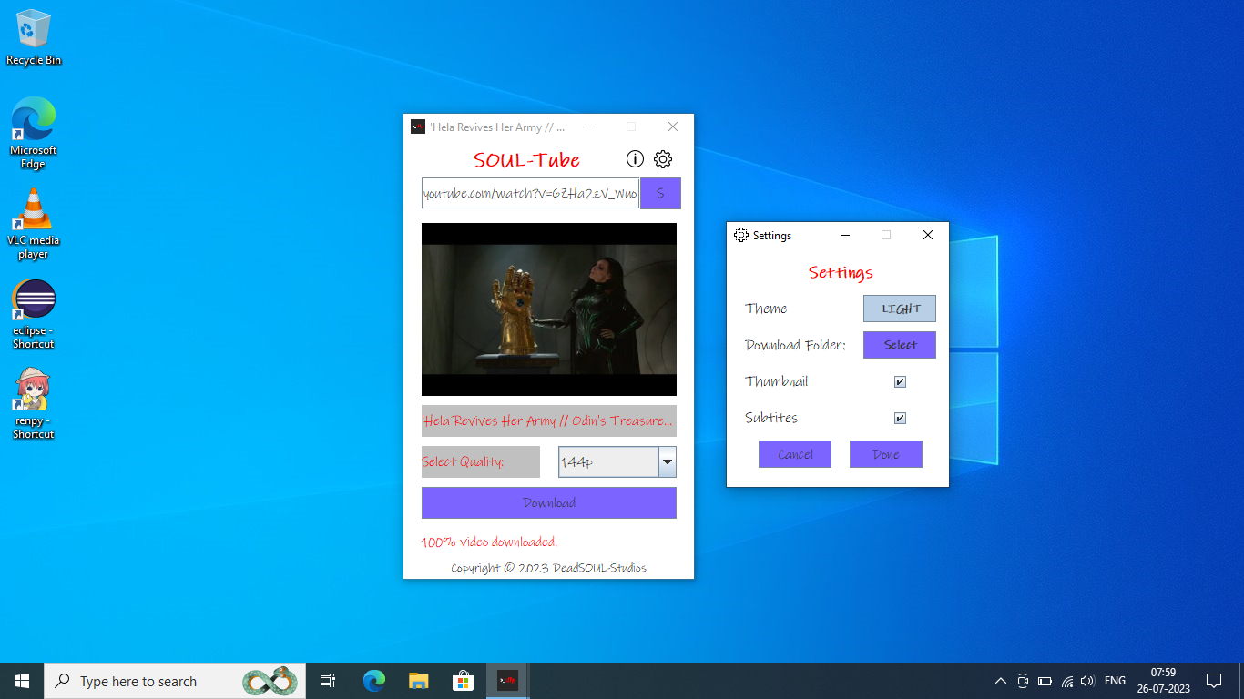
Task: Click the 144p quality combo box
Action: (617, 461)
